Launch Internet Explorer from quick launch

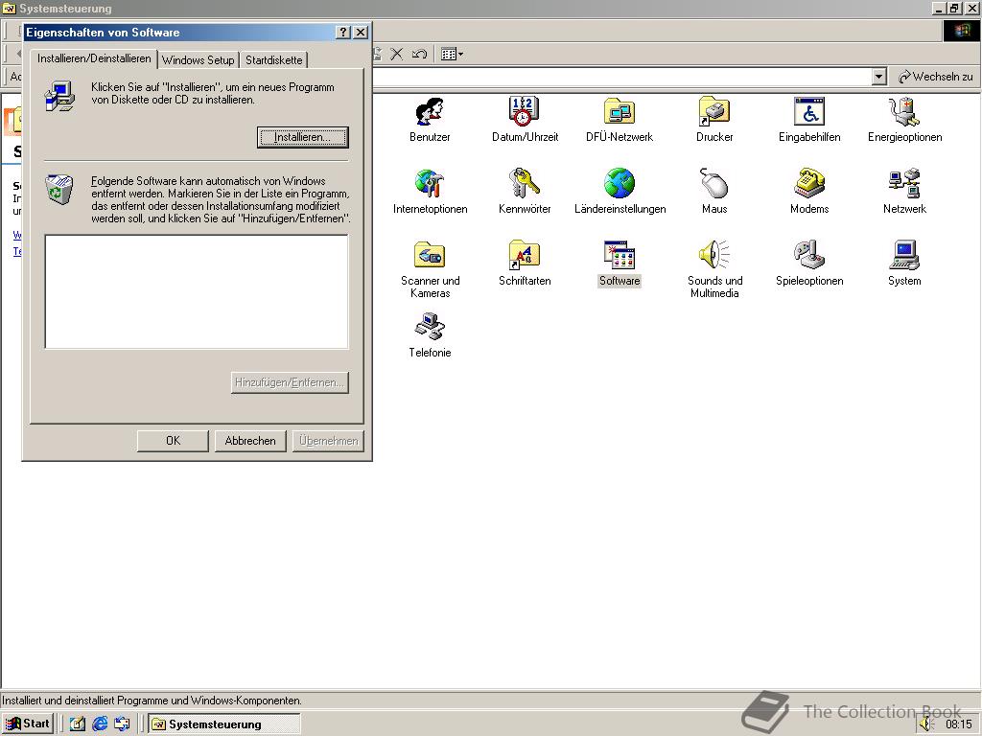(100, 724)
